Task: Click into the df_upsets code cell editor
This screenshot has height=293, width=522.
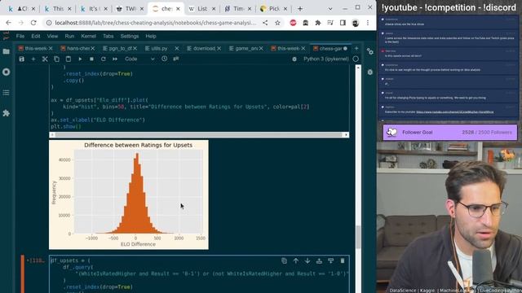Action: (199, 273)
